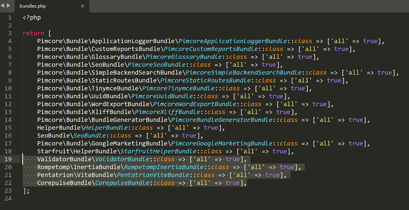Click PimcoreUuidBundle class name
The width and height of the screenshot is (409, 210).
click(162, 97)
